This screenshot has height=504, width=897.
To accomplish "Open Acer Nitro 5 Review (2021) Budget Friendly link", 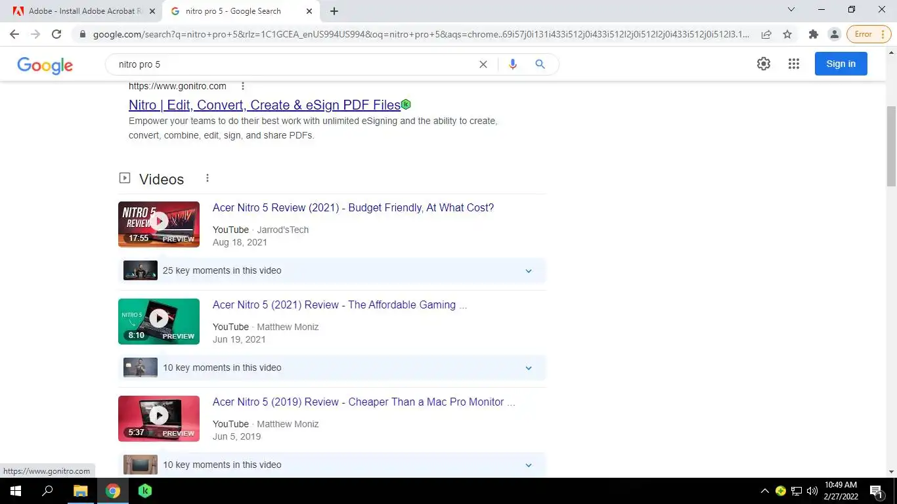I will point(353,208).
